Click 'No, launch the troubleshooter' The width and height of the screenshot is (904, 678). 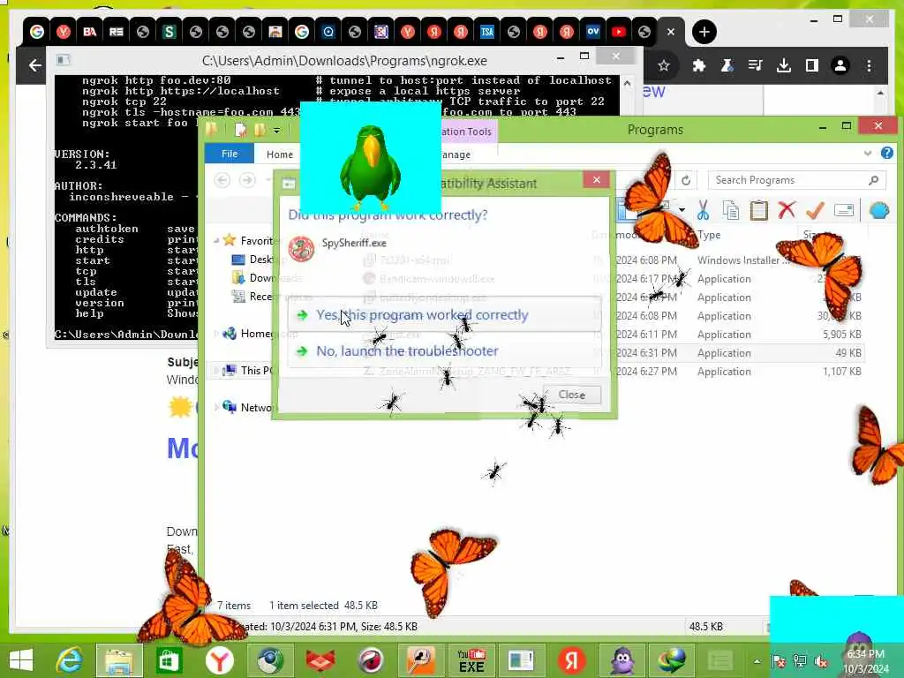click(444, 350)
